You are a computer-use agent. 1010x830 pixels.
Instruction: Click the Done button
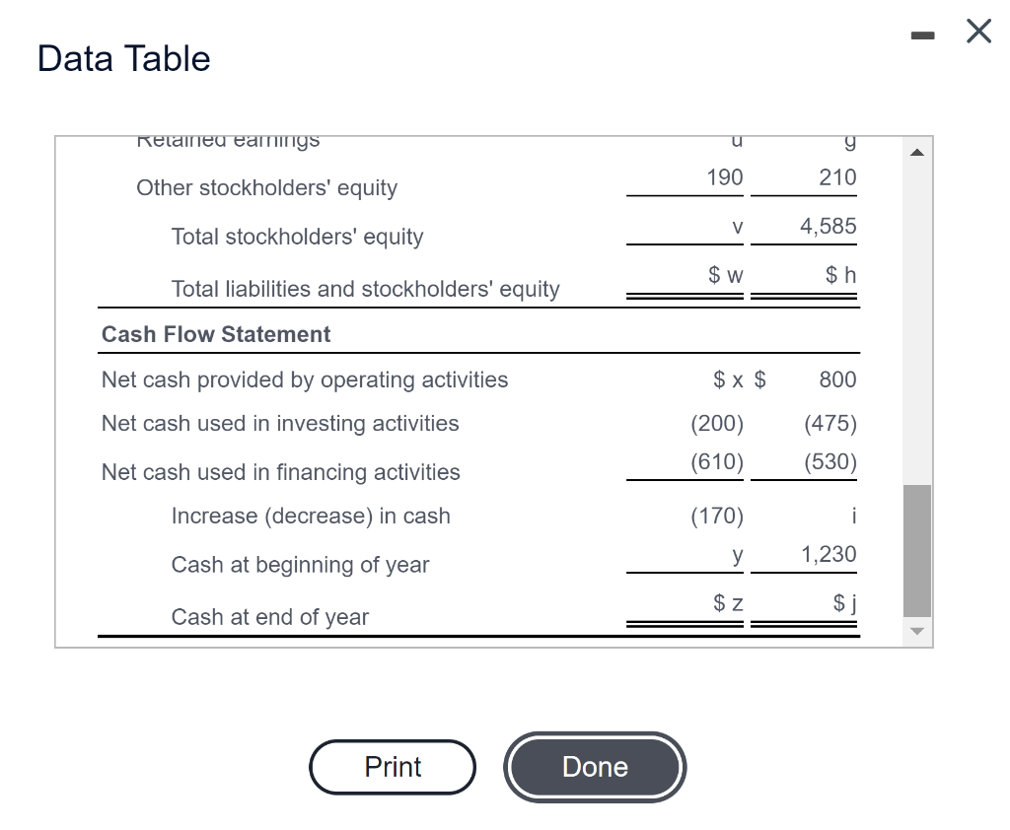595,767
